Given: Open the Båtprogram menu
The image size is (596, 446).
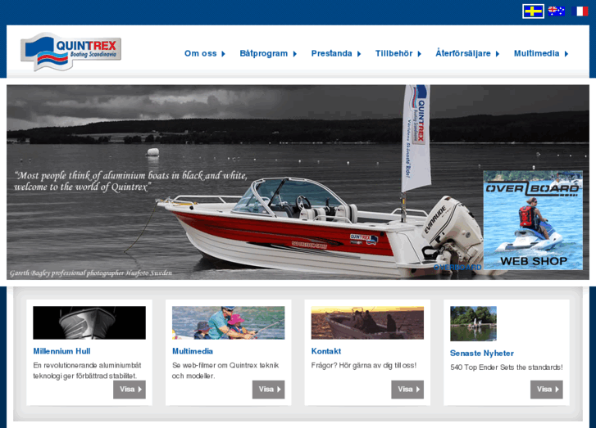Looking at the screenshot, I should (263, 53).
